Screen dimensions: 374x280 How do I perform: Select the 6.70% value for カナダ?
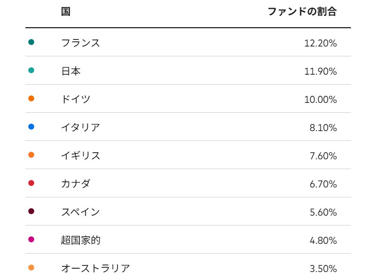pos(323,184)
